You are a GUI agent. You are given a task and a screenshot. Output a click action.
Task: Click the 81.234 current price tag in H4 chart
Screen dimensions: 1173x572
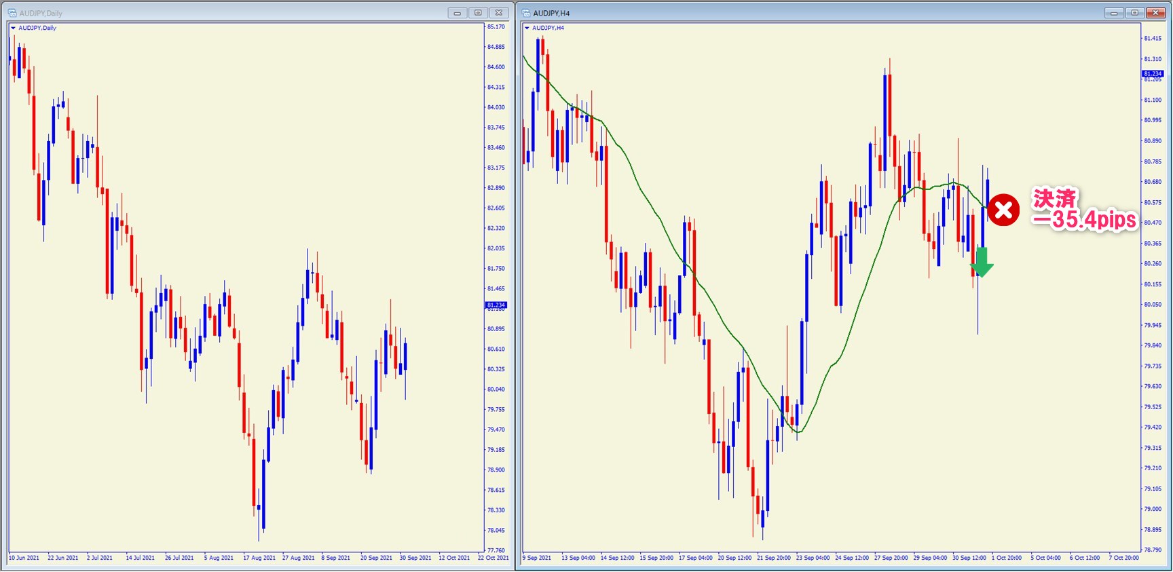pyautogui.click(x=1153, y=73)
